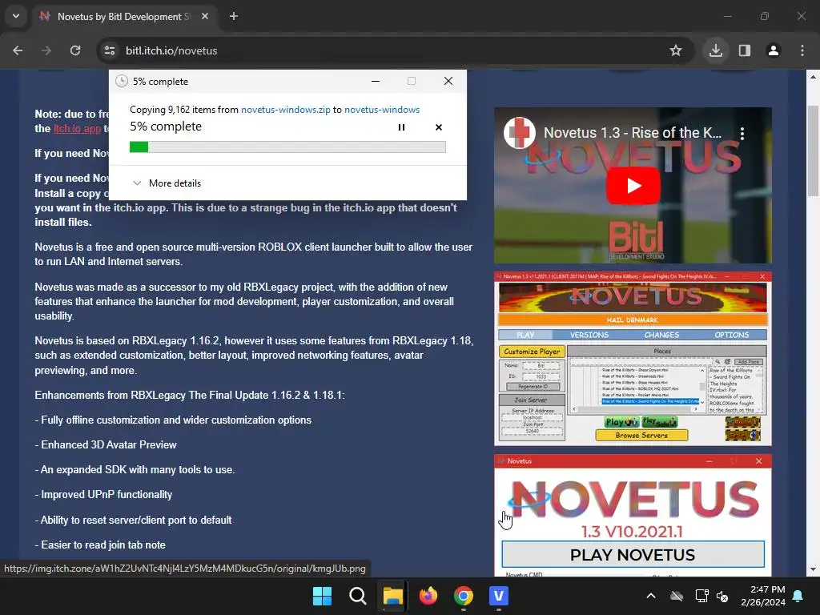The image size is (820, 615).
Task: Click the Novetus 1.3 video title text
Action: pos(633,133)
